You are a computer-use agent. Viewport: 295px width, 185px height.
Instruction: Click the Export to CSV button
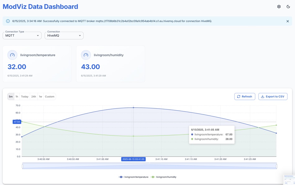(273, 97)
